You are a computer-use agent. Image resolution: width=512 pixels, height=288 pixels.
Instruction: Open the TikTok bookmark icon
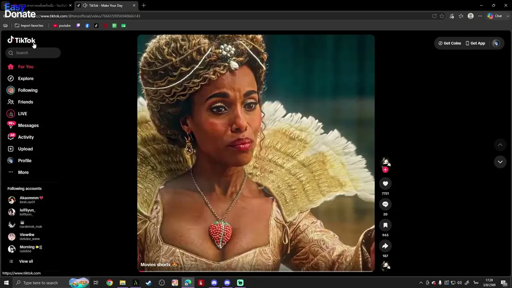click(96, 26)
